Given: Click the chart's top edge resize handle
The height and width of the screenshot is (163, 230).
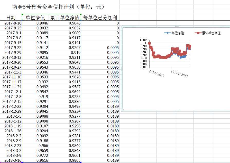Looking at the screenshot, I should tap(177, 27).
